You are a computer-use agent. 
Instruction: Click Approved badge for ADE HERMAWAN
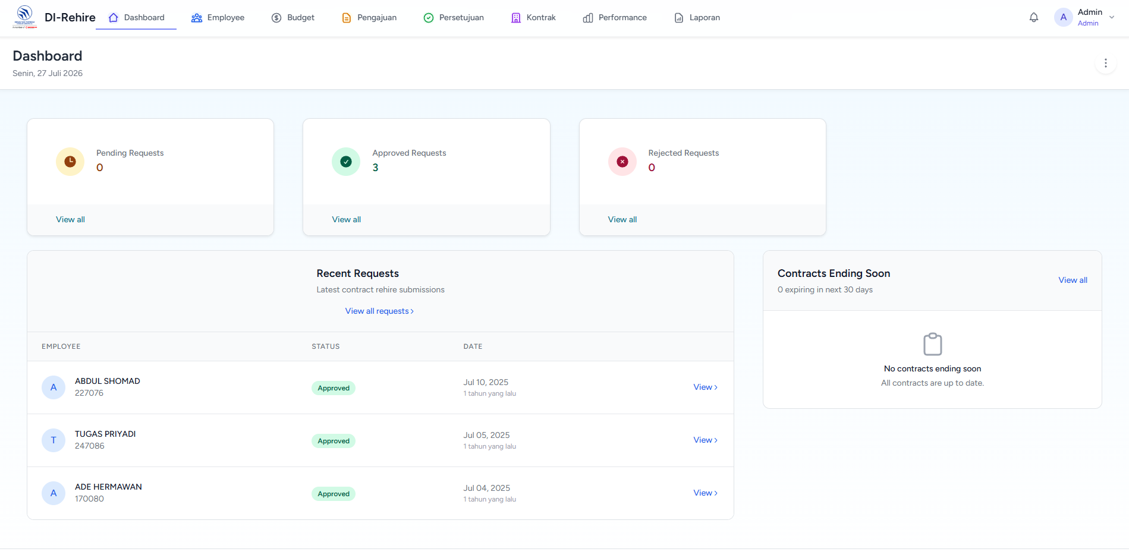click(x=334, y=494)
